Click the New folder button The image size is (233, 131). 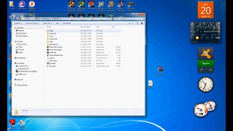pyautogui.click(x=67, y=23)
